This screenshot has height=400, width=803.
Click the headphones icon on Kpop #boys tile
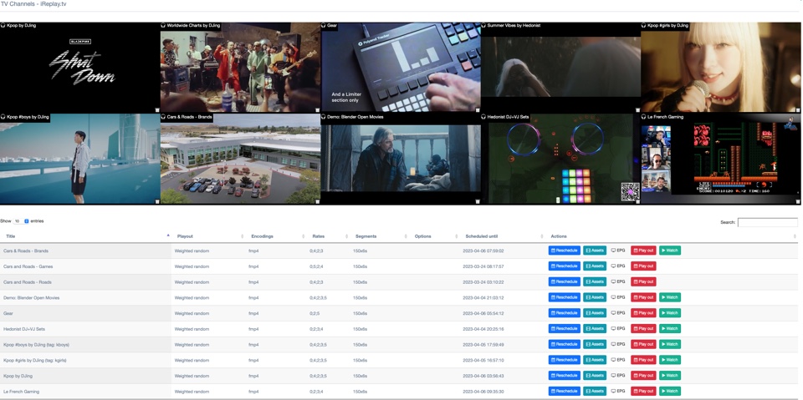coord(3,117)
